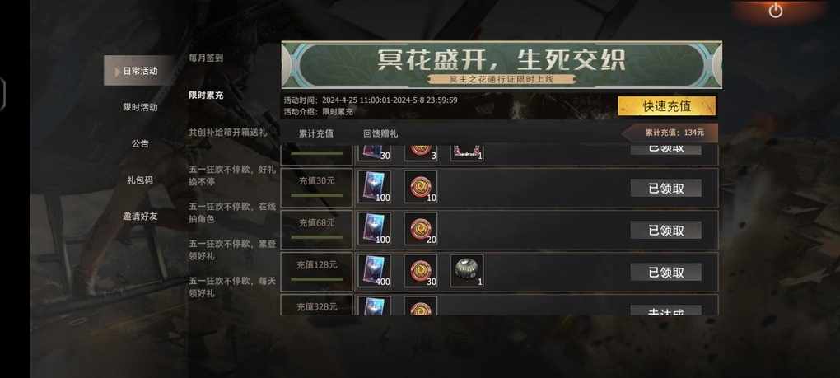
Task: Switch to the 回馈赠礼 tab
Action: 380,133
